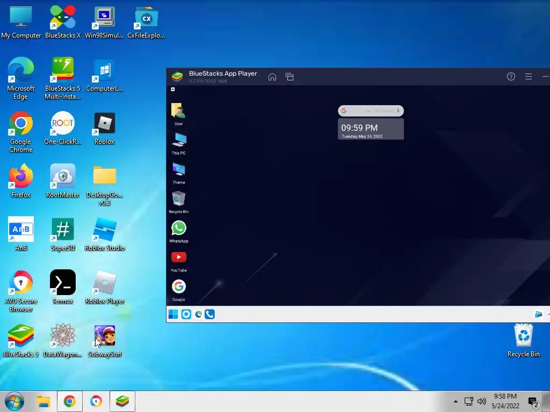Open the Theme icon in BlueStacks

(178, 173)
